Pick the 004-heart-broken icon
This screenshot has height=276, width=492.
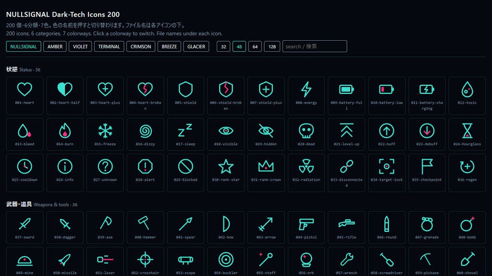pyautogui.click(x=145, y=90)
